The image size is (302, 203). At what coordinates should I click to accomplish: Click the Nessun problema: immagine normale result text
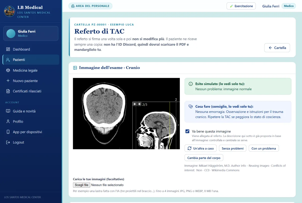[x=223, y=89]
